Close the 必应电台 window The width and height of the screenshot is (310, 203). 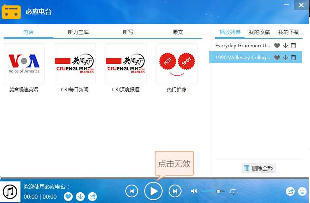pos(301,5)
